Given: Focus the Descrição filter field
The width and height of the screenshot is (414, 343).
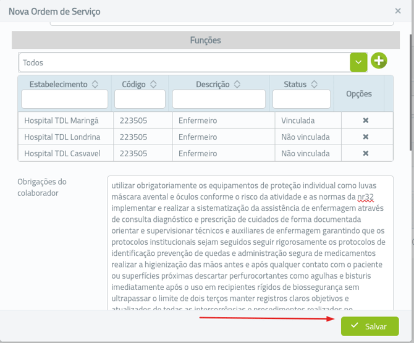Looking at the screenshot, I should (219, 99).
